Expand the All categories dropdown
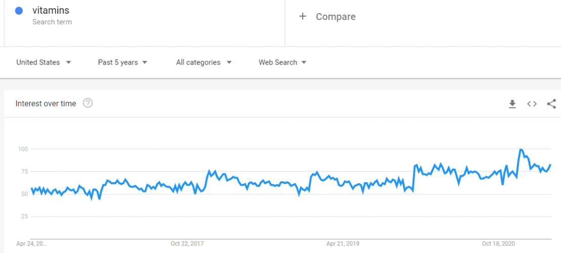This screenshot has width=561, height=253. (204, 63)
